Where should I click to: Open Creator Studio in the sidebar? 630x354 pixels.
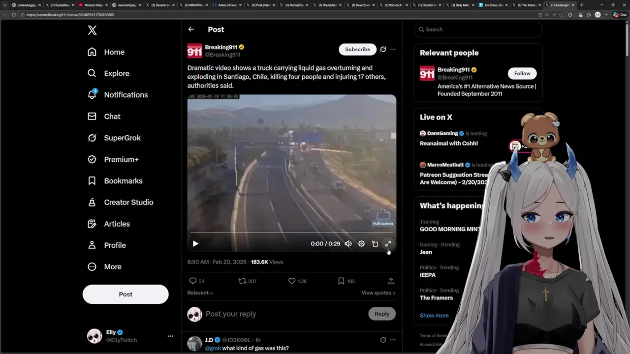(x=120, y=202)
